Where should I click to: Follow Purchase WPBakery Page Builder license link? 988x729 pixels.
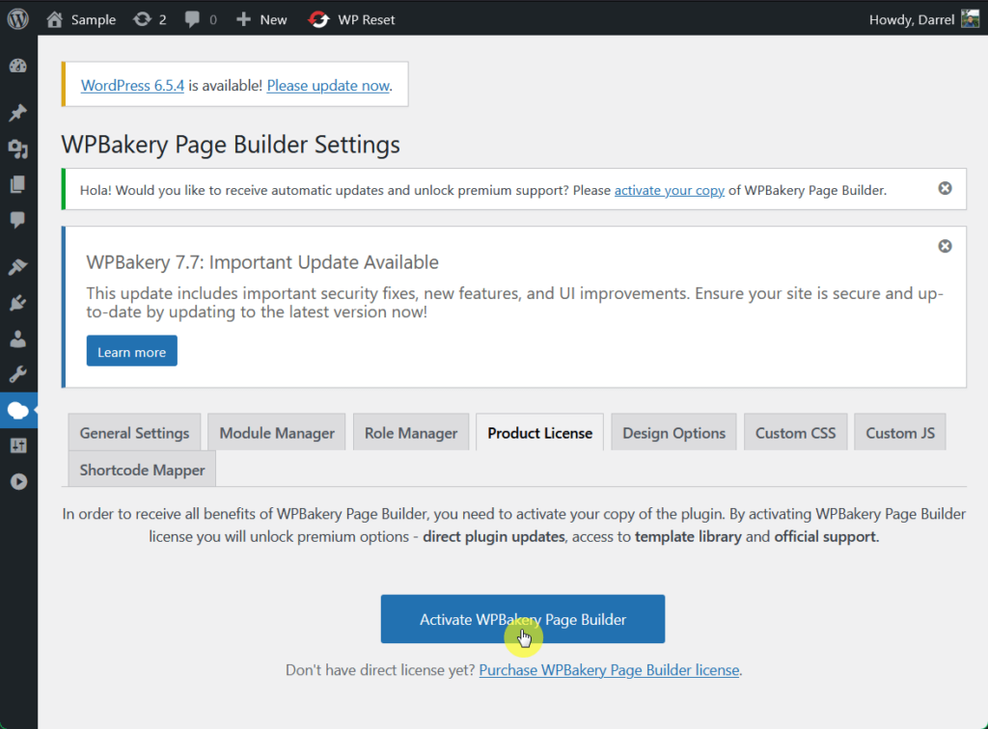(x=609, y=670)
